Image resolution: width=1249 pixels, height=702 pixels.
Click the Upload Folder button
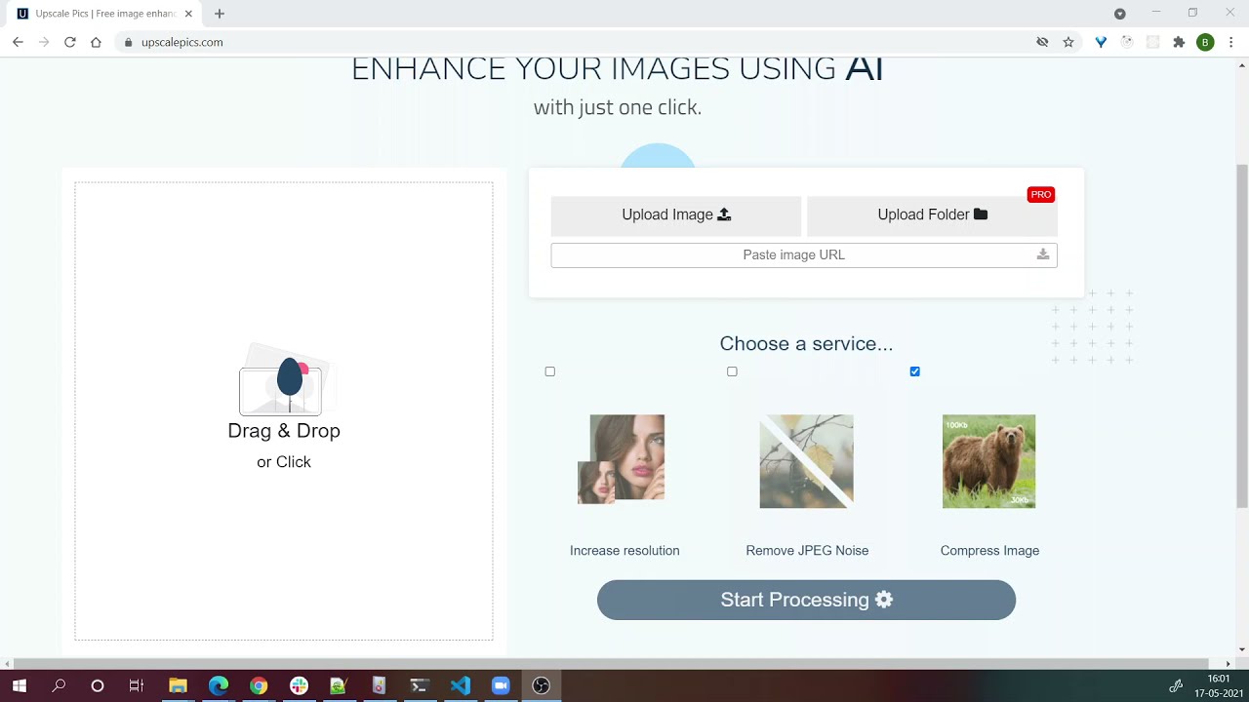coord(932,215)
